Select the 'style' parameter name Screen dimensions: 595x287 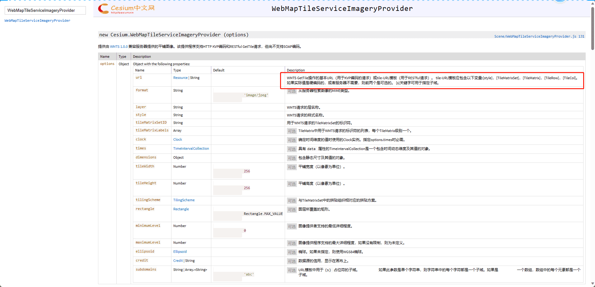point(141,115)
